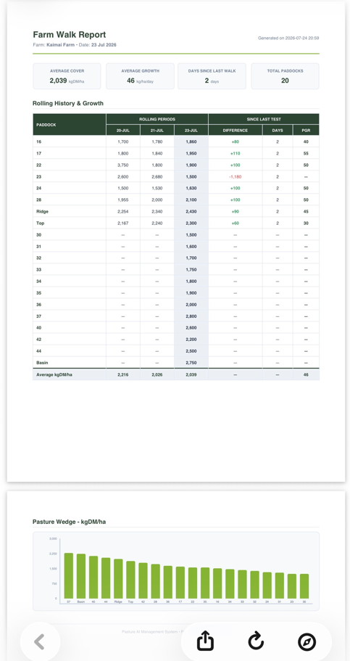Viewport: 350px width, 661px height.
Task: Click the Pasture Wedge - kgDM/ha heading
Action: tap(69, 522)
